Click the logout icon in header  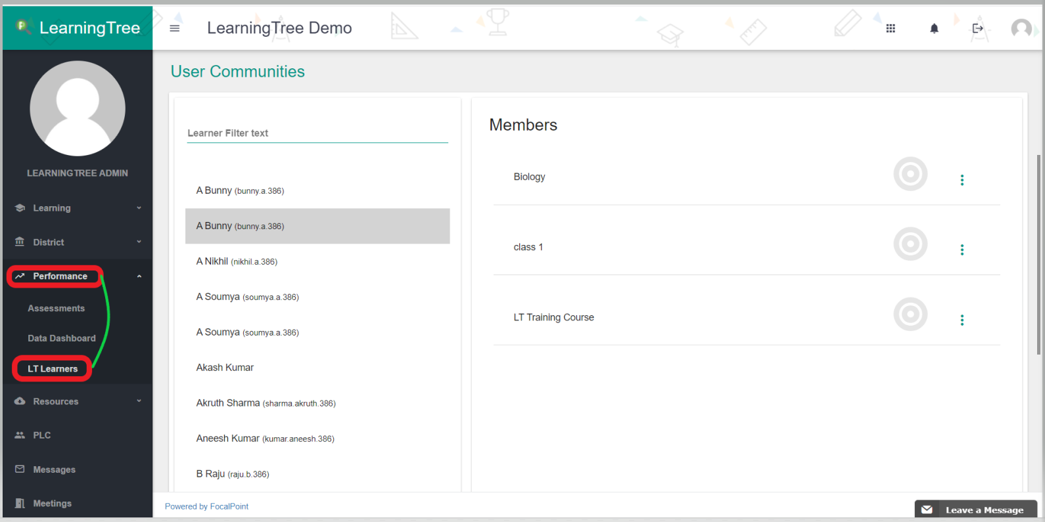(977, 28)
